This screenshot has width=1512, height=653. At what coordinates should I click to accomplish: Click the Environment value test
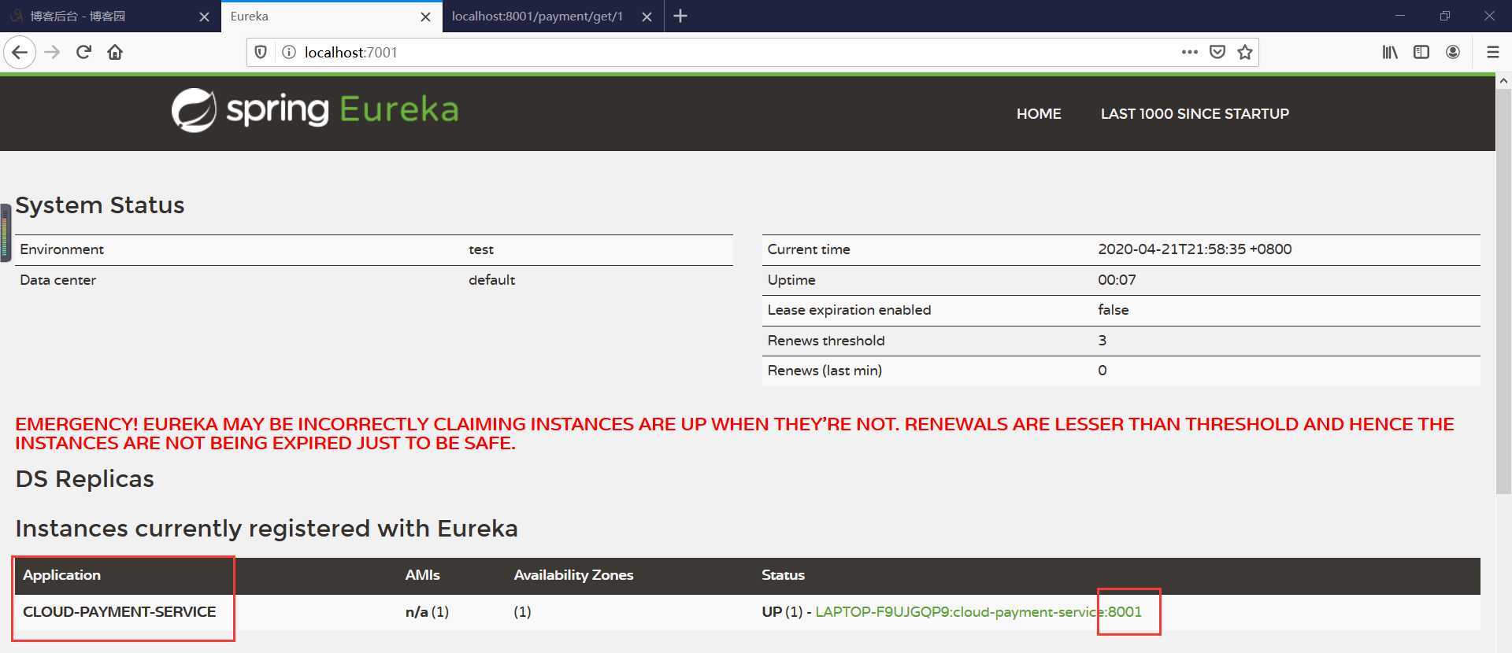[480, 249]
